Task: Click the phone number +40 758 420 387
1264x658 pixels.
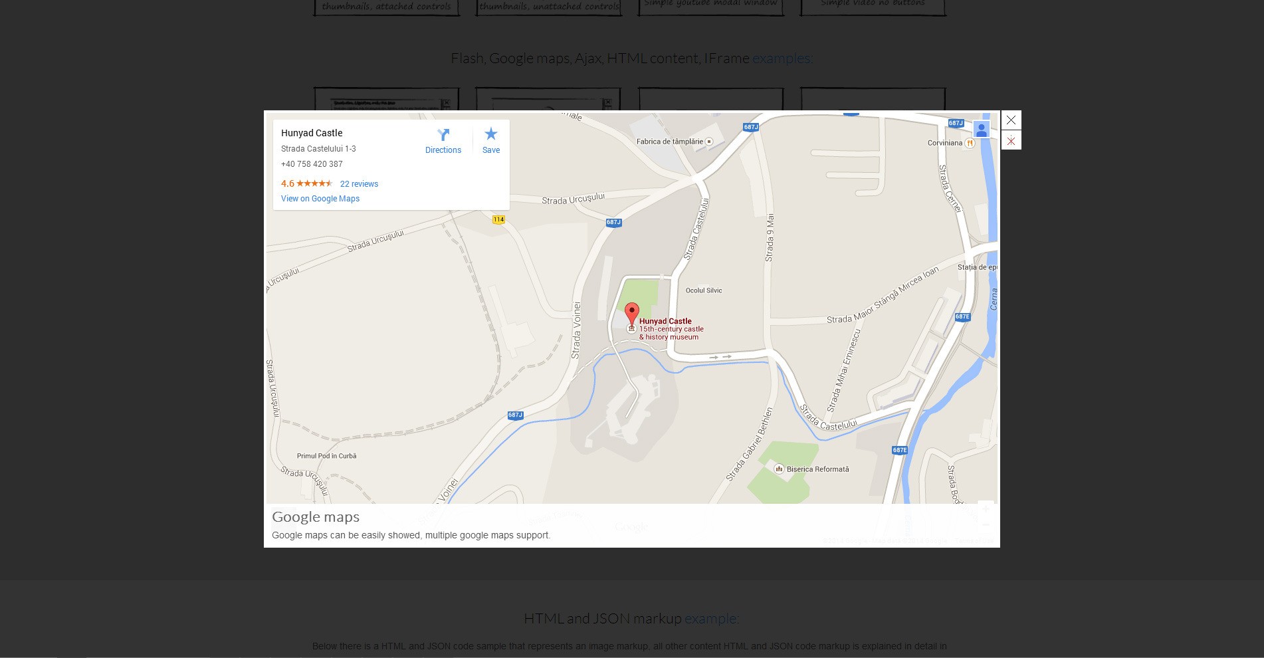Action: coord(312,164)
